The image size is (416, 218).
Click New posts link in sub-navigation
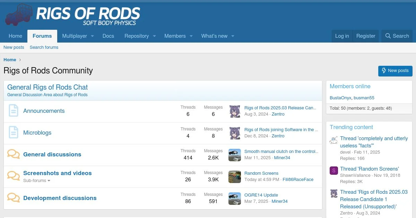tap(14, 47)
